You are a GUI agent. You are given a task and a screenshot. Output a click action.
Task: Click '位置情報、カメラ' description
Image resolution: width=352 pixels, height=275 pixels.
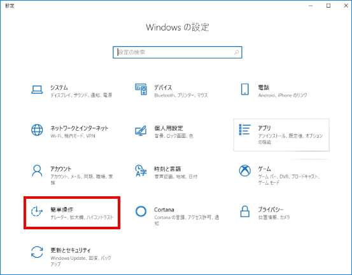click(274, 217)
